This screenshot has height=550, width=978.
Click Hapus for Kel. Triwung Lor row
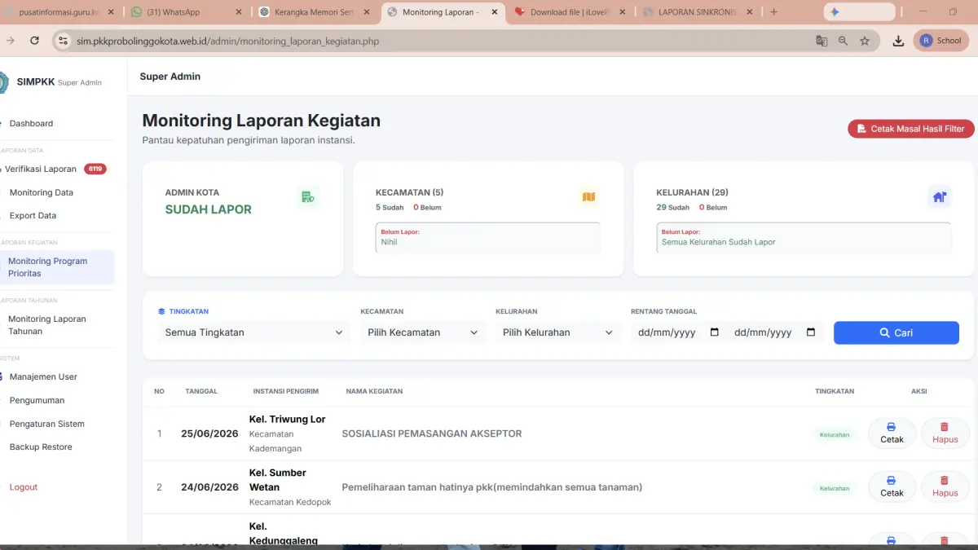pos(945,433)
